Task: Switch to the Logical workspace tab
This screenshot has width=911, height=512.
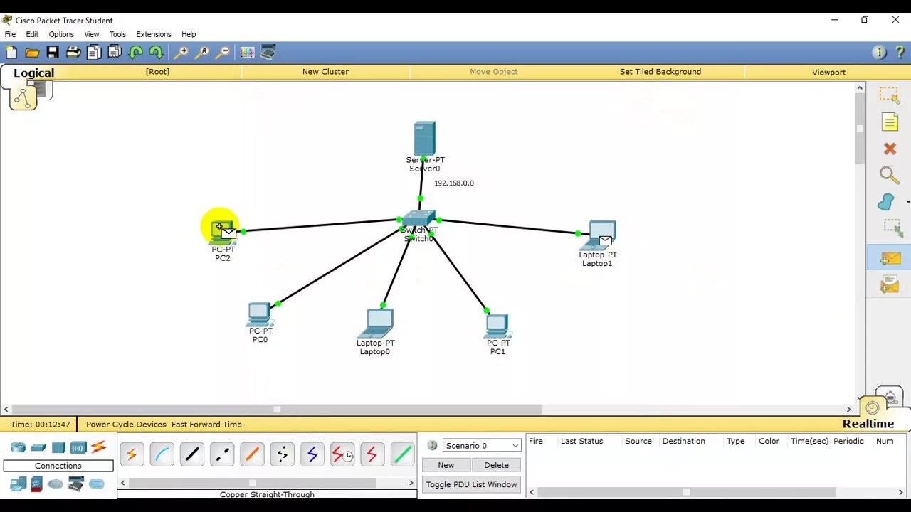Action: 33,73
